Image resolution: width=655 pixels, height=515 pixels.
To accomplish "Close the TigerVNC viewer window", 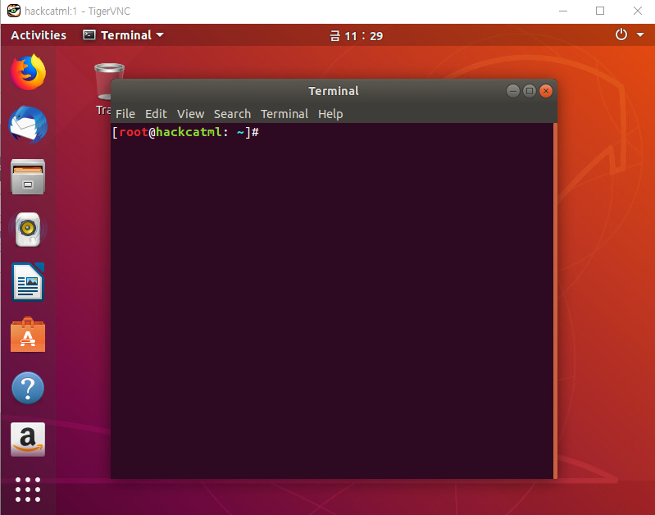I will (x=638, y=11).
